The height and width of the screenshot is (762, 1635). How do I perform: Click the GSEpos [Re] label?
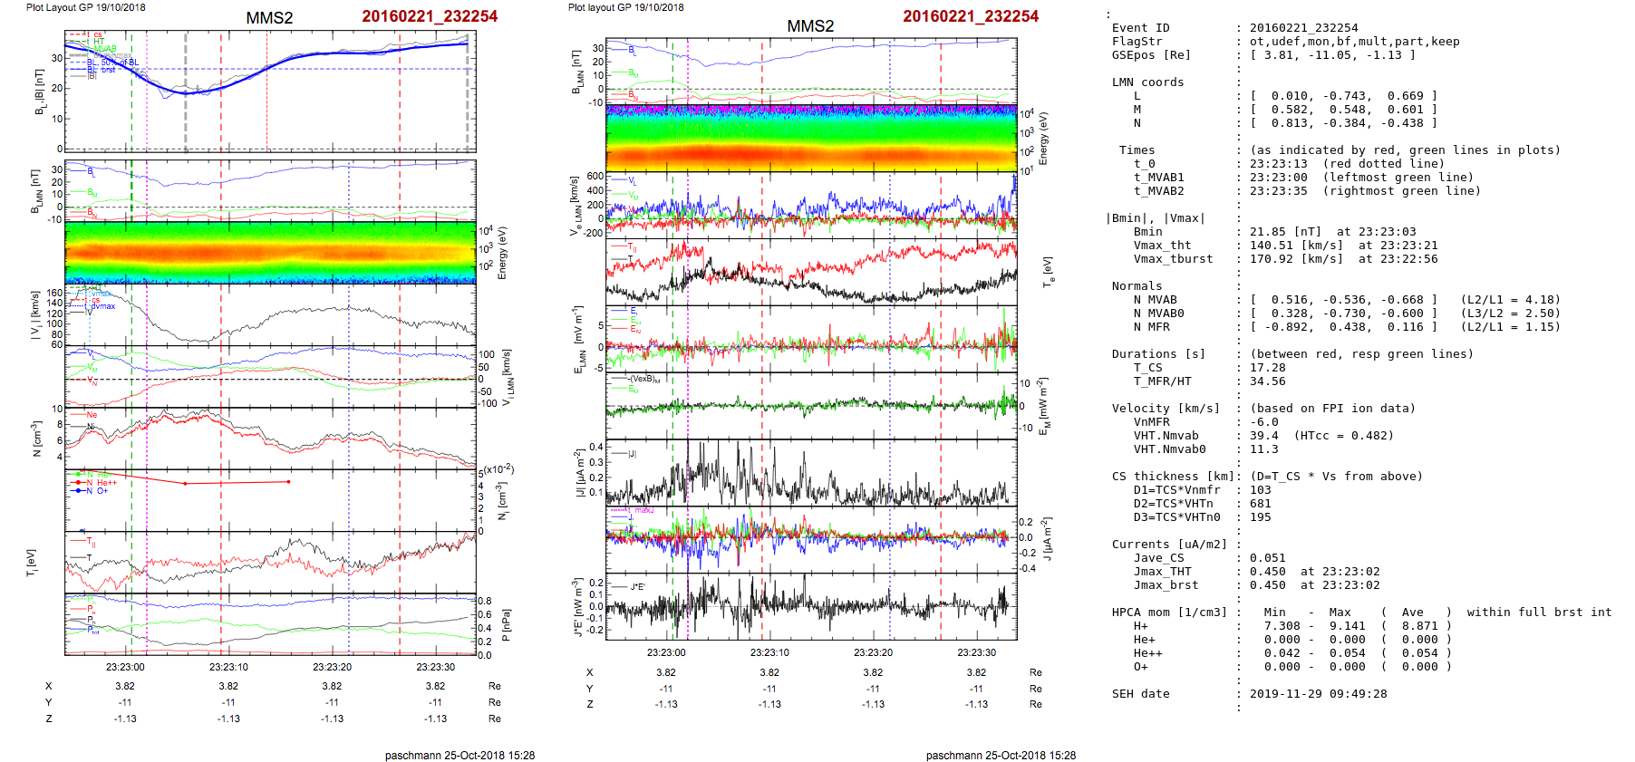pyautogui.click(x=1151, y=55)
